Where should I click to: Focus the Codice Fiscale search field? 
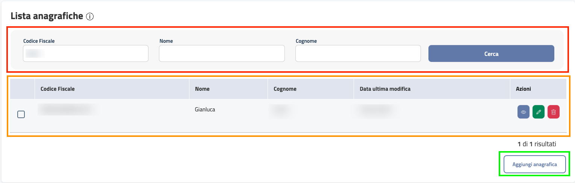(x=86, y=54)
